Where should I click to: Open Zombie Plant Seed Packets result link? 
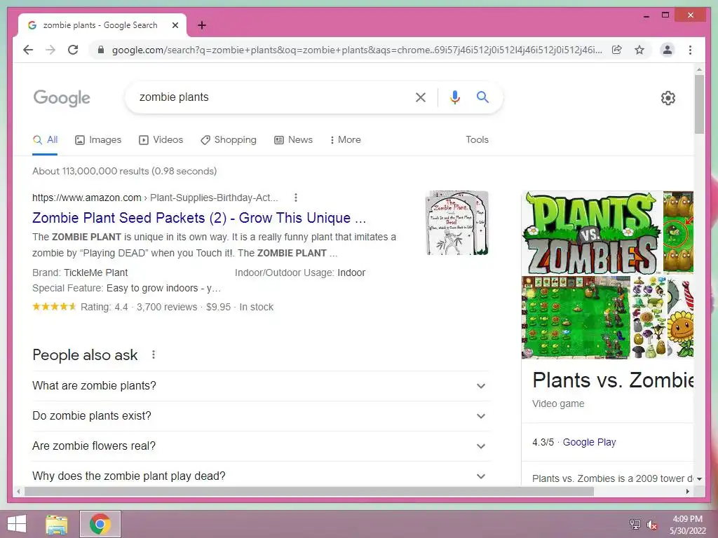199,218
